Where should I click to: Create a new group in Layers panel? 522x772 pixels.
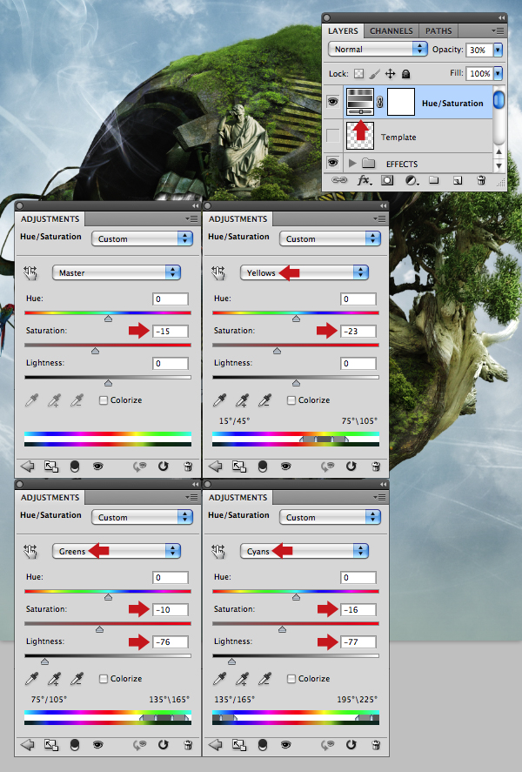pyautogui.click(x=433, y=180)
